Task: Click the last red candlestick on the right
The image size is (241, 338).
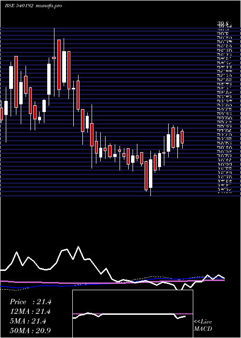Action: (182, 137)
